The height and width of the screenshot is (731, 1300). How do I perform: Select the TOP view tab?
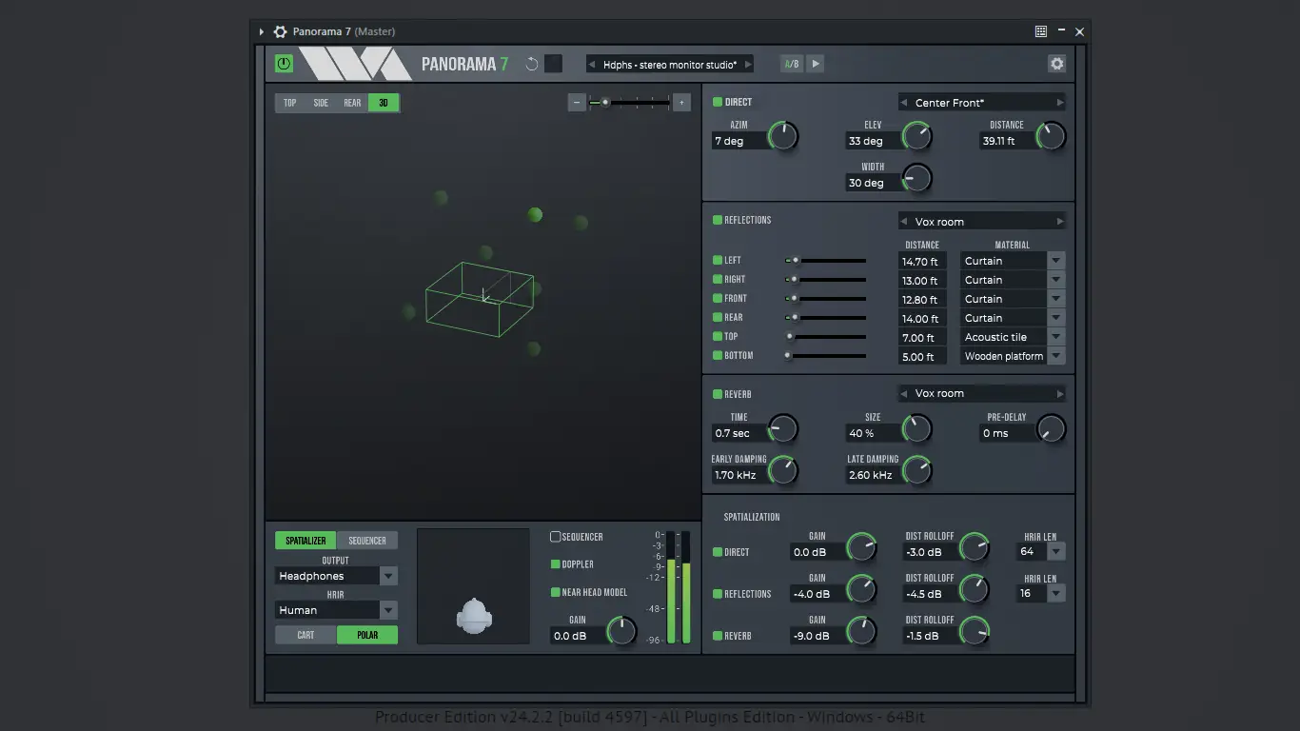[x=289, y=102]
